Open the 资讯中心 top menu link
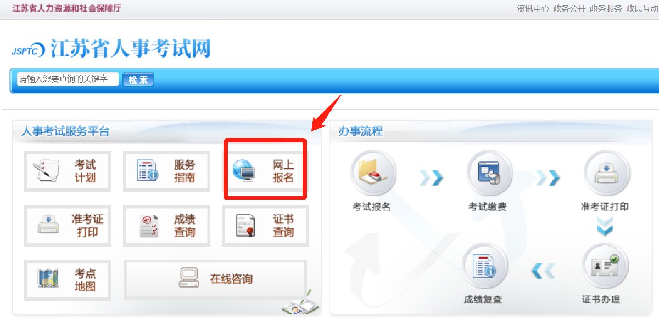Image resolution: width=659 pixels, height=321 pixels. point(533,9)
